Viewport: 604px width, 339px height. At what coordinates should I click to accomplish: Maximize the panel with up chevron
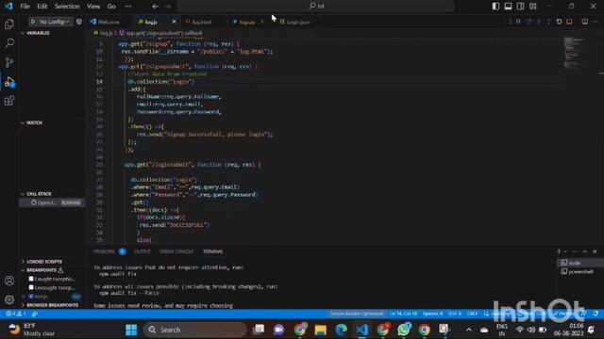tap(585, 251)
